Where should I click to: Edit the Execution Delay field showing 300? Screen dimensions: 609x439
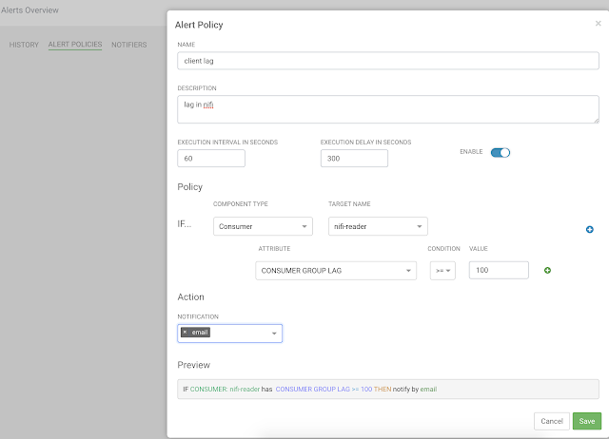coord(354,159)
